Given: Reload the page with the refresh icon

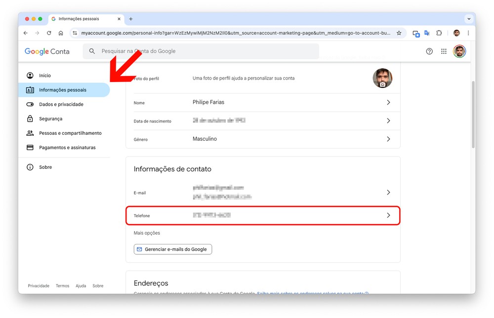Looking at the screenshot, I should 49,33.
